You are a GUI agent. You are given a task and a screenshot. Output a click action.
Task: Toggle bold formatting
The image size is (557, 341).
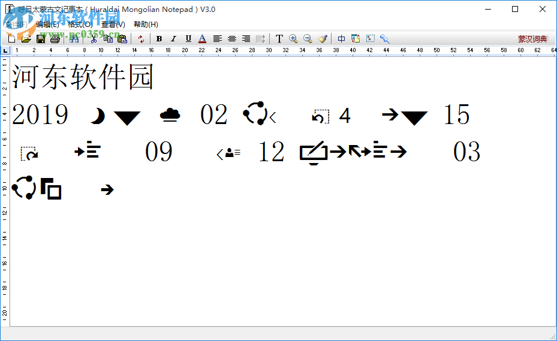coord(159,39)
